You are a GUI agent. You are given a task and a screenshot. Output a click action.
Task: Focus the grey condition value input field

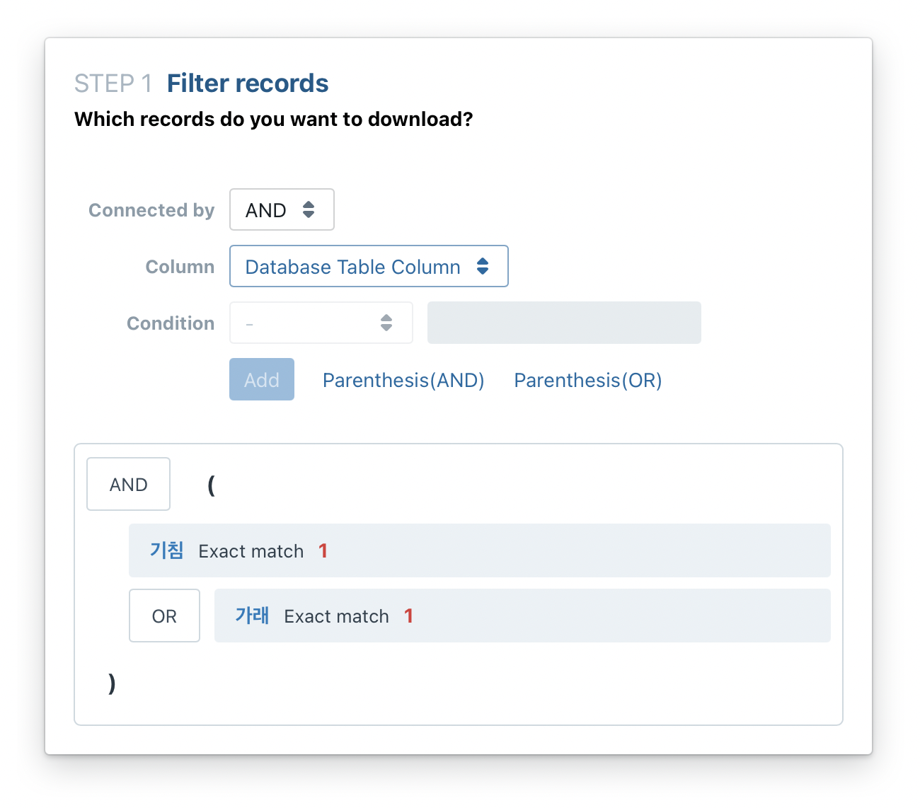(564, 323)
